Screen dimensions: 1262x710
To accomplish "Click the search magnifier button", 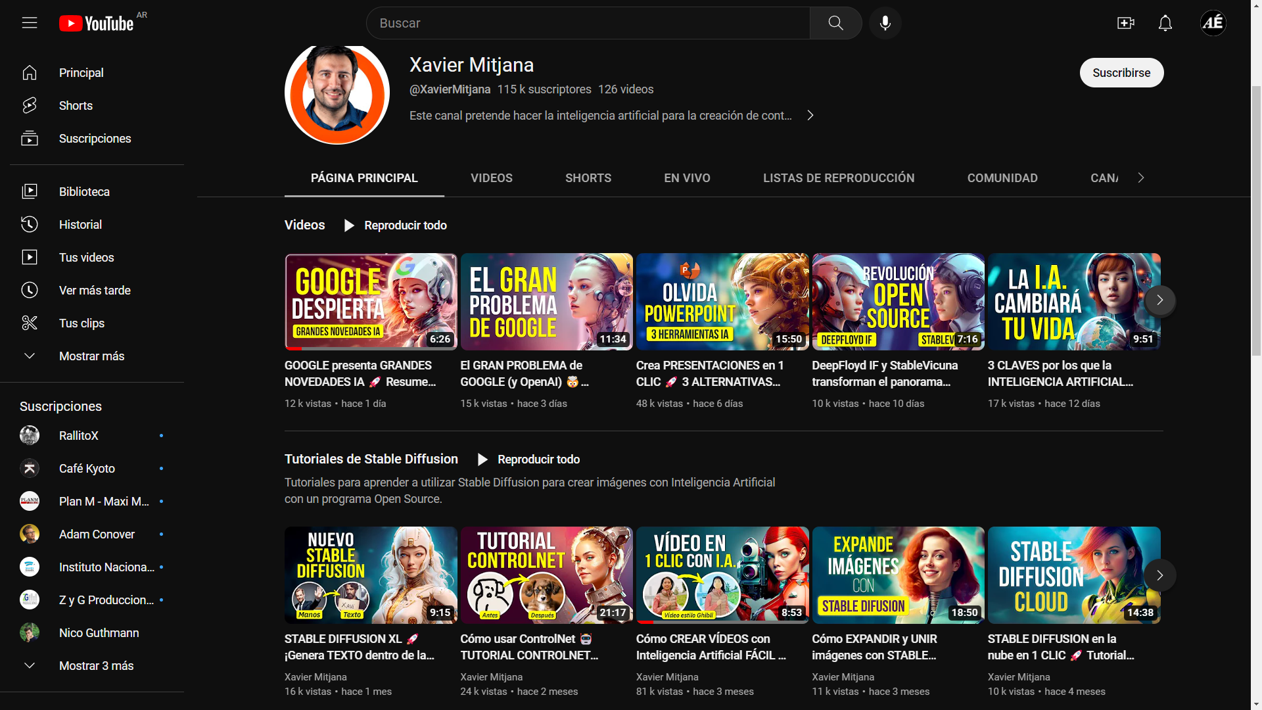I will [x=835, y=23].
